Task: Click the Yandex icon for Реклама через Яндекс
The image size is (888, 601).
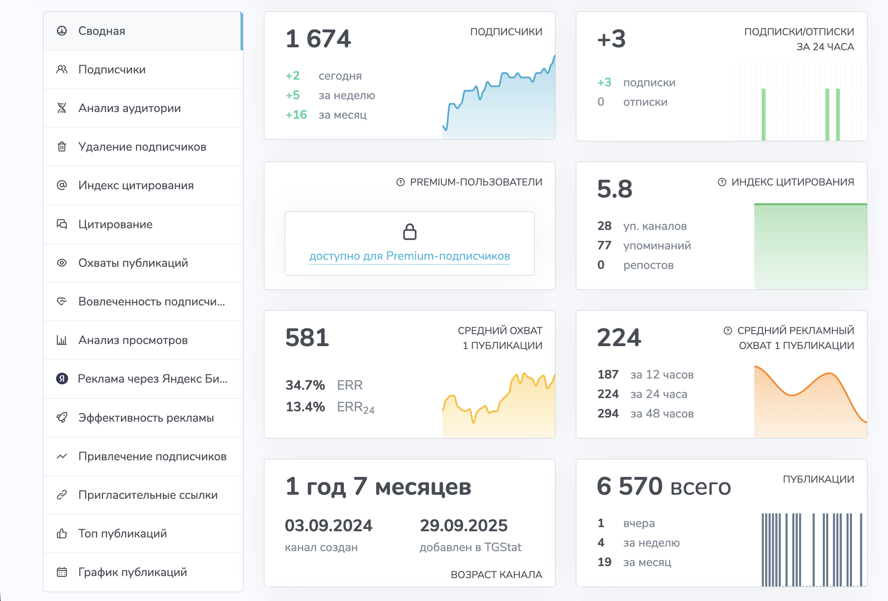Action: click(62, 379)
